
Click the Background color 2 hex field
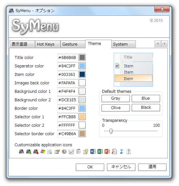coord(68,100)
